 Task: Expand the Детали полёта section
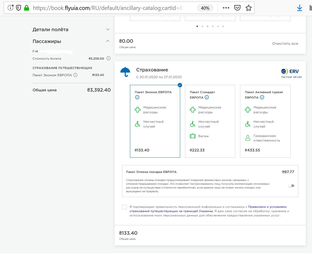pyautogui.click(x=108, y=30)
